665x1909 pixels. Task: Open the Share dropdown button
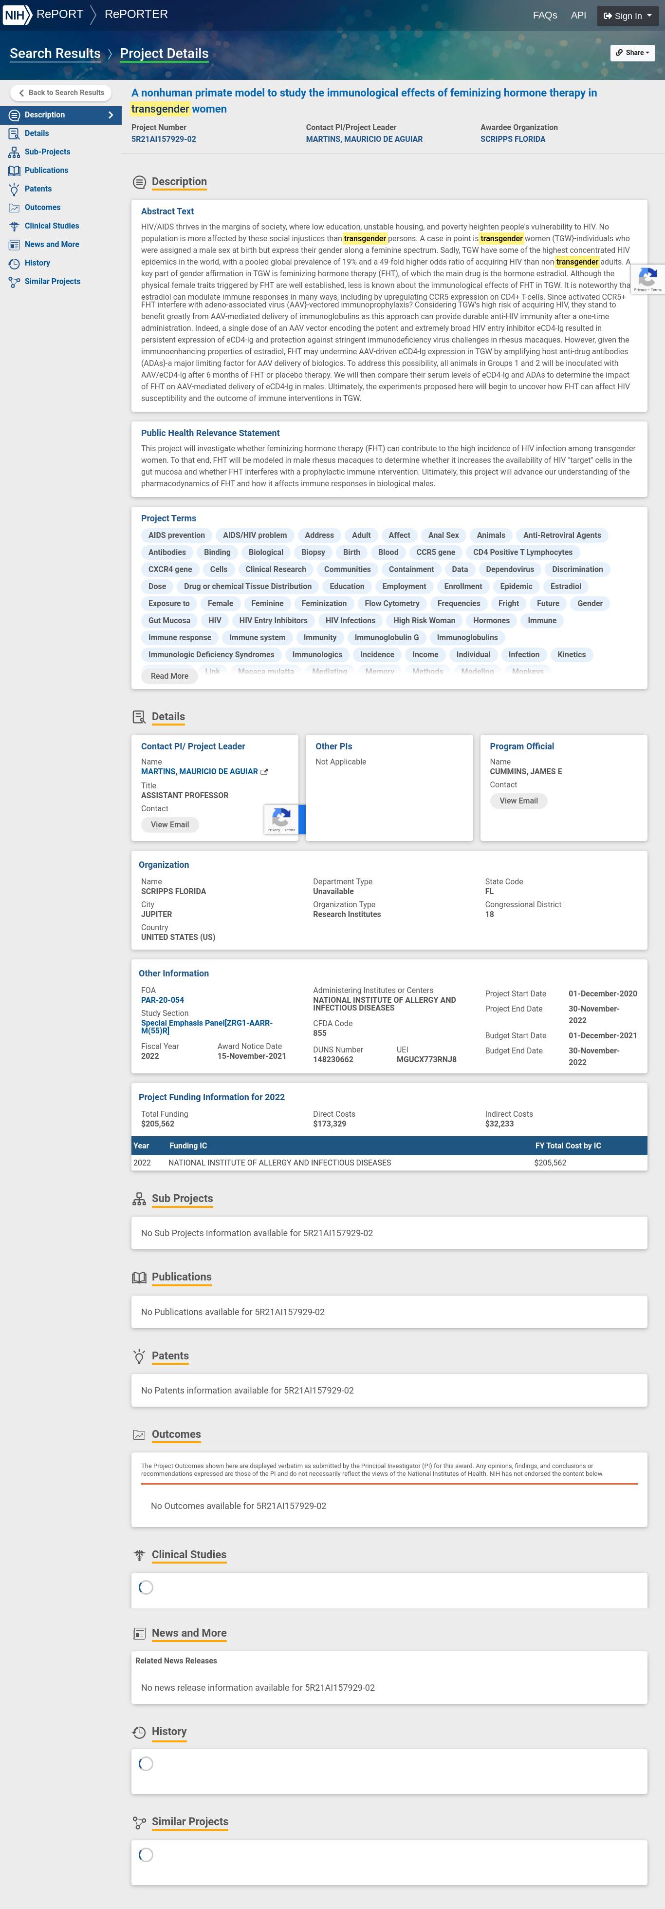pyautogui.click(x=632, y=53)
